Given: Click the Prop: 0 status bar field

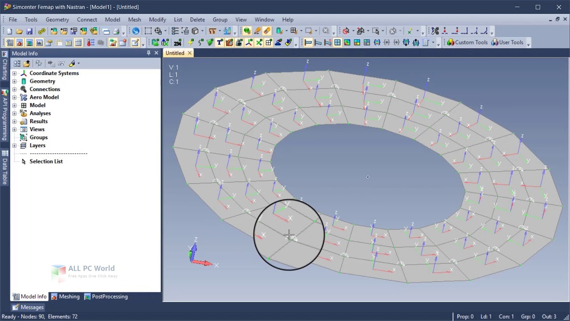Looking at the screenshot, I should tap(465, 317).
